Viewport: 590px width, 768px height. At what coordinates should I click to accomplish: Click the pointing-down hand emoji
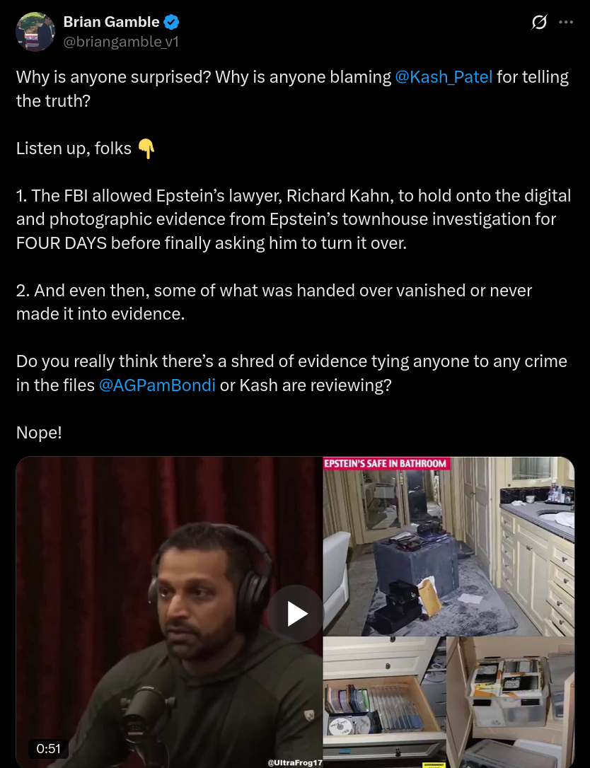pos(146,149)
